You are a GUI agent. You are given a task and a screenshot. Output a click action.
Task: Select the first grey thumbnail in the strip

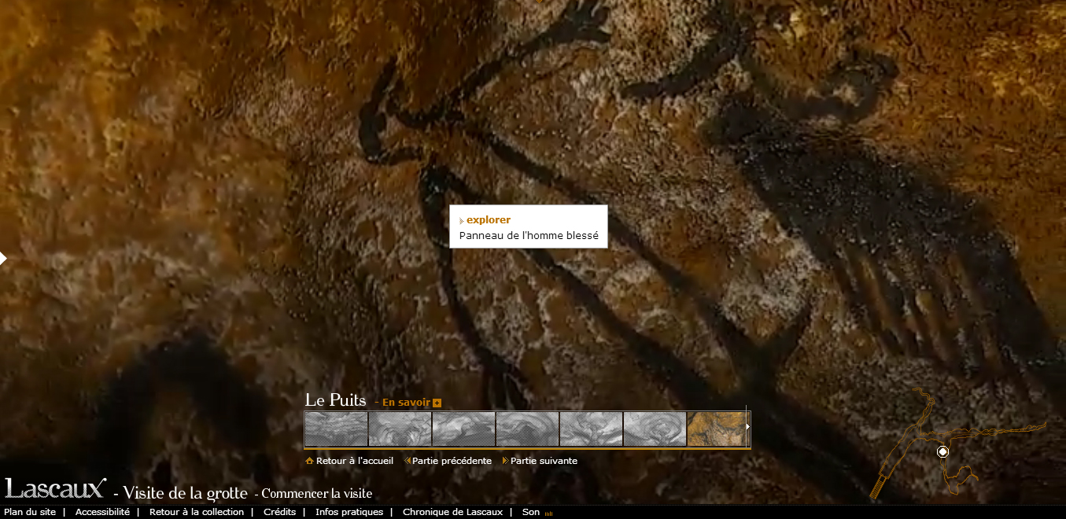[336, 429]
